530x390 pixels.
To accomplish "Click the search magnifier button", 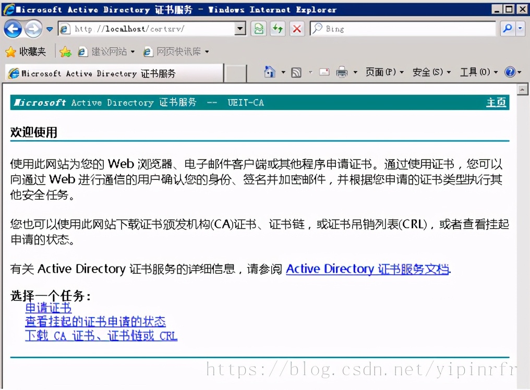I will [508, 29].
